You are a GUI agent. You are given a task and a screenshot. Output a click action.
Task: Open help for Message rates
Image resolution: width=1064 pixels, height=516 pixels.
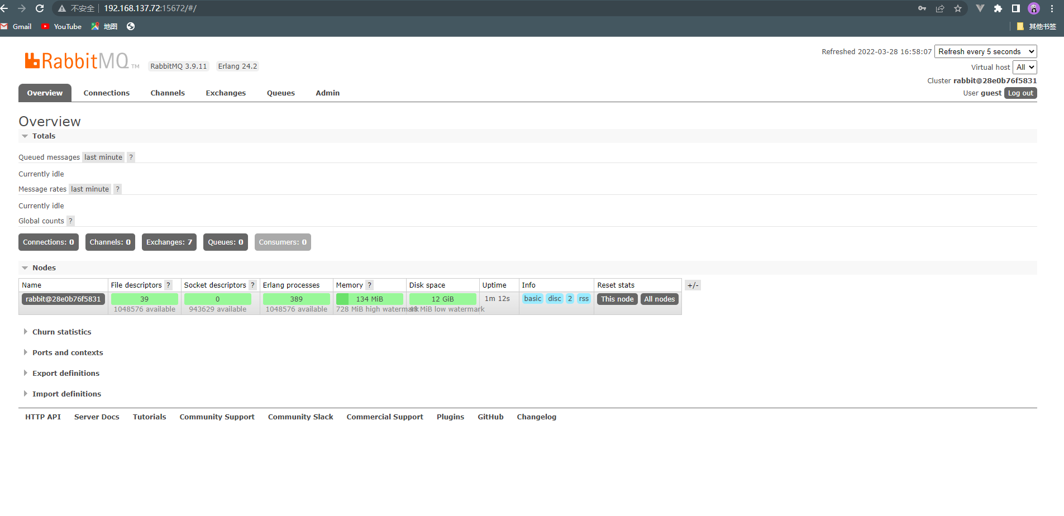(118, 189)
